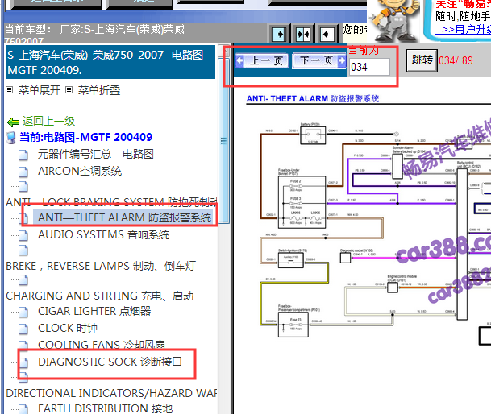Click document icon next to AUDIO SYSTEMS
Screen dimensions: 491x414
pyautogui.click(x=23, y=236)
